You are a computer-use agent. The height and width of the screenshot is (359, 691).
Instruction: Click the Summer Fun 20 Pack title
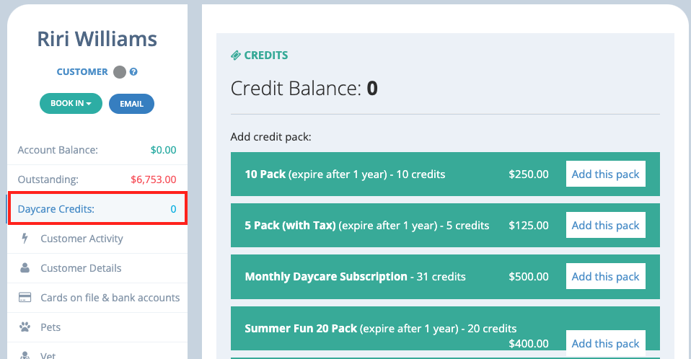pos(301,328)
